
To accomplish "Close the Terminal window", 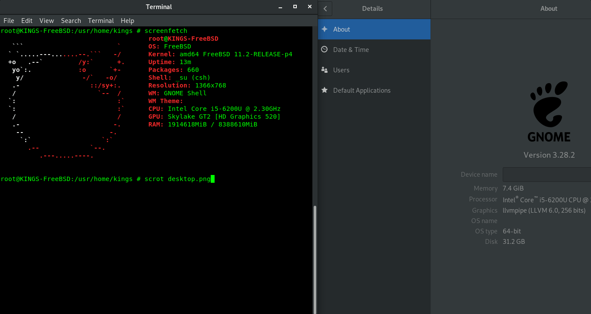I will point(309,6).
